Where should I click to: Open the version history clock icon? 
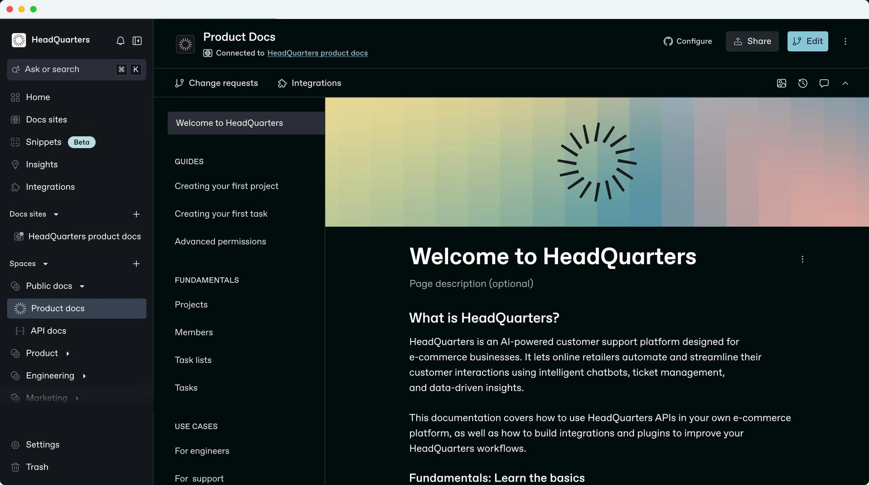(x=802, y=83)
